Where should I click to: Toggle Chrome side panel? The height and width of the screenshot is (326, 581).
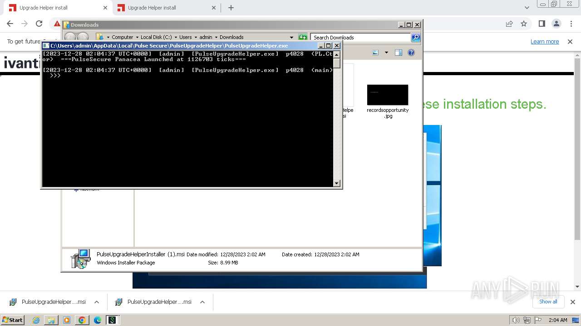(x=542, y=24)
